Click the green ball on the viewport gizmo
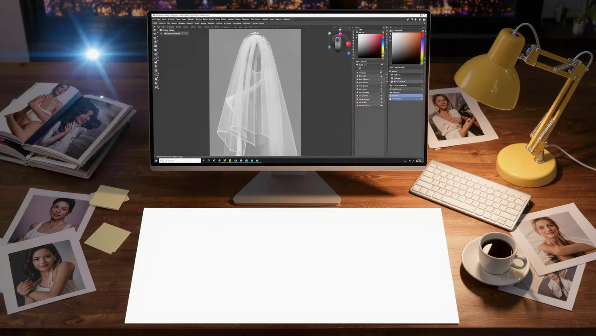Screen dimensions: 596x336 330,33
